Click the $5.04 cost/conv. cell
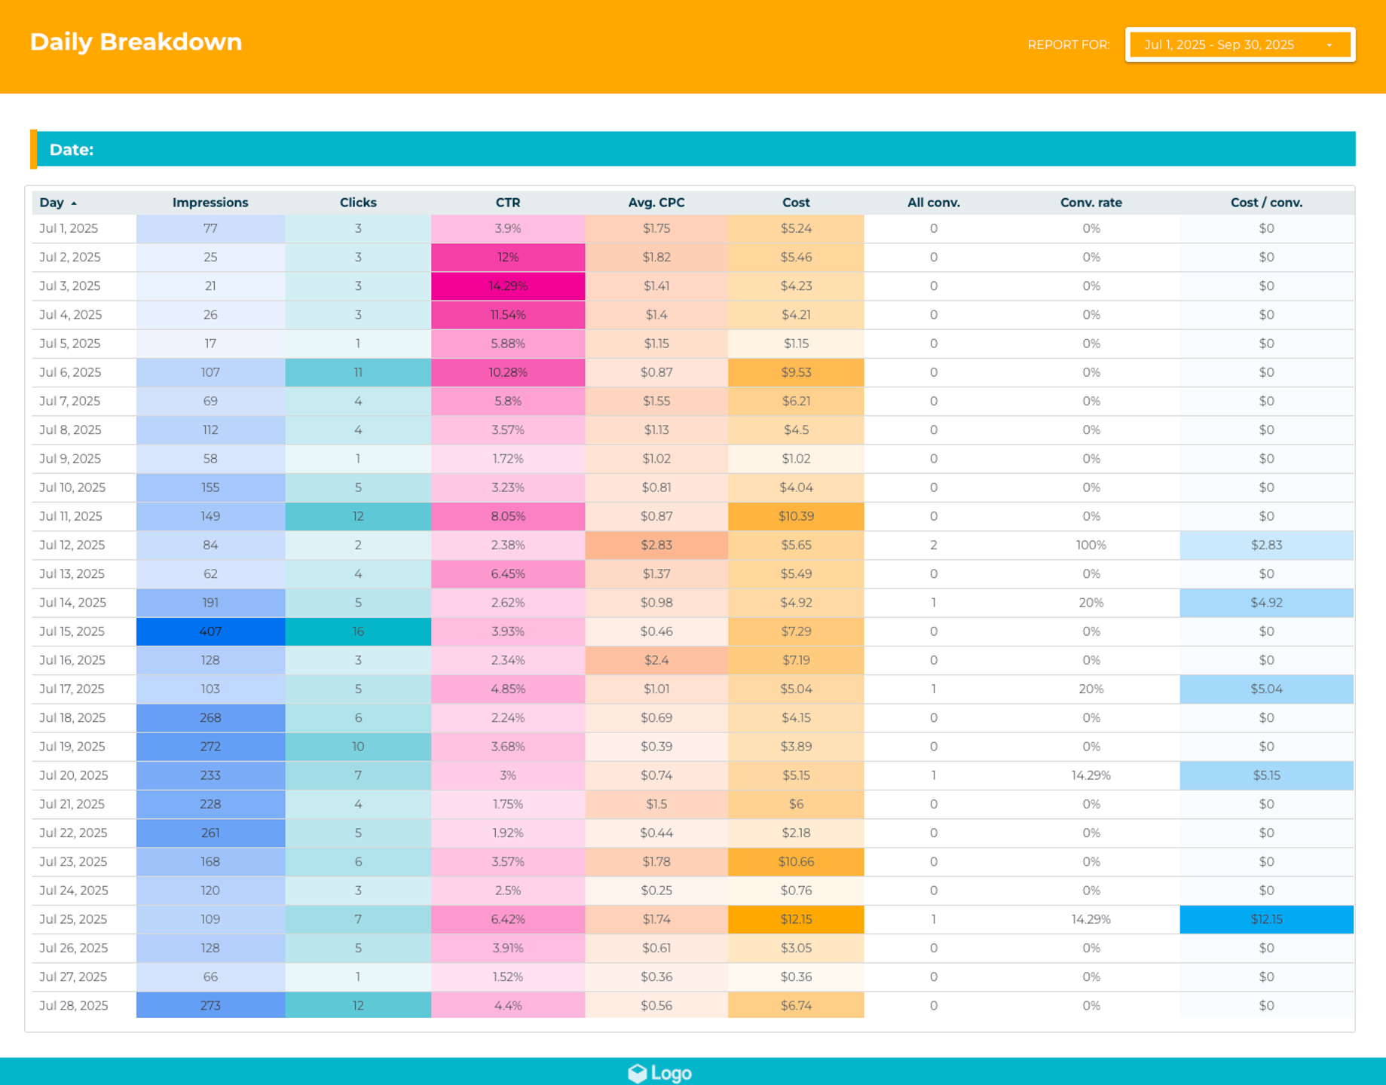This screenshot has width=1386, height=1085. (x=1267, y=689)
